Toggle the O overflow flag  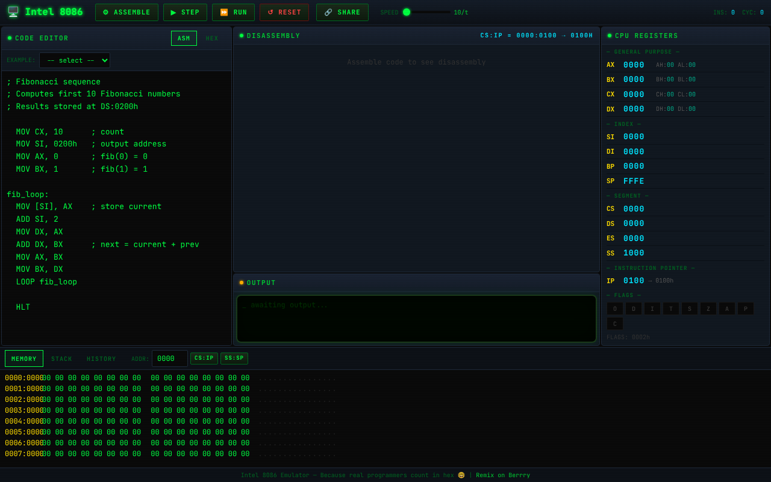pos(615,308)
